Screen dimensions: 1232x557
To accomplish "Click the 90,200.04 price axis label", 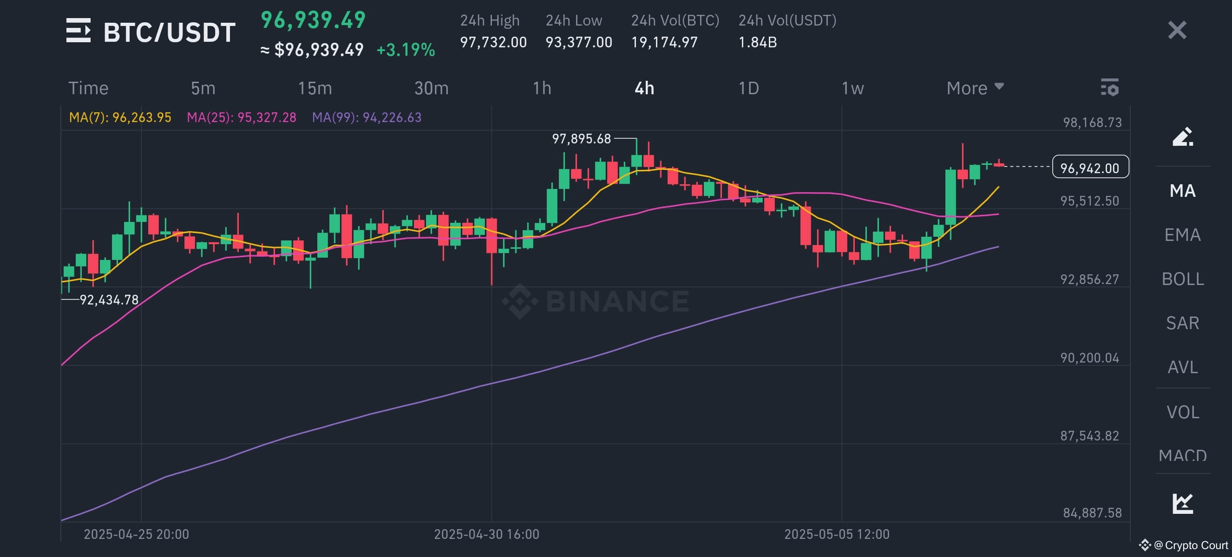I will tap(1089, 358).
